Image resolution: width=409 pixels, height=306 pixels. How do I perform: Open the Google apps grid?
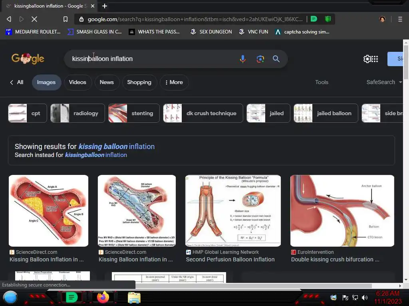pyautogui.click(x=375, y=59)
